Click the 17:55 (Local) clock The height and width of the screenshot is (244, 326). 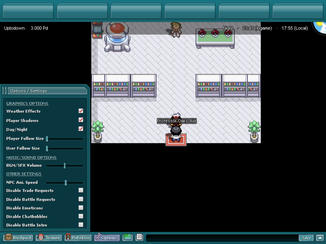pyautogui.click(x=295, y=28)
